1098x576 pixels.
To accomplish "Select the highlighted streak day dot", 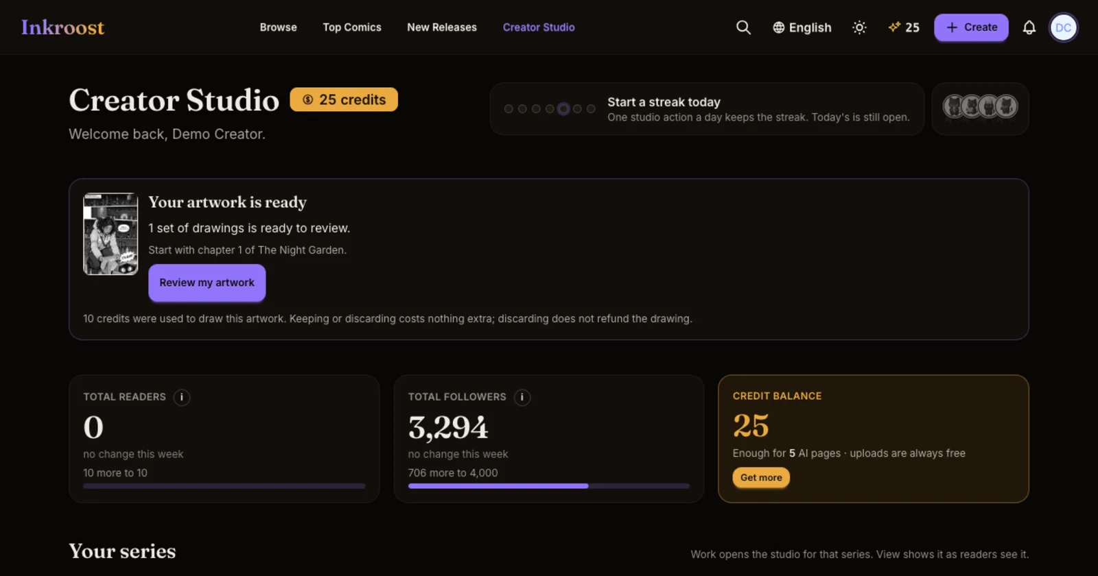I will click(x=563, y=109).
